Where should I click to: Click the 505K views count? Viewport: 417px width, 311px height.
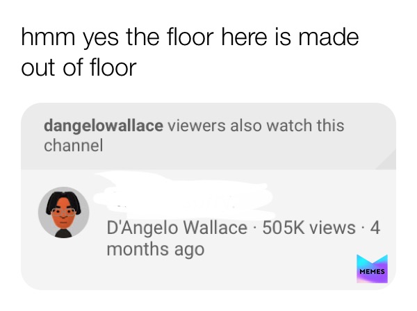click(x=309, y=228)
